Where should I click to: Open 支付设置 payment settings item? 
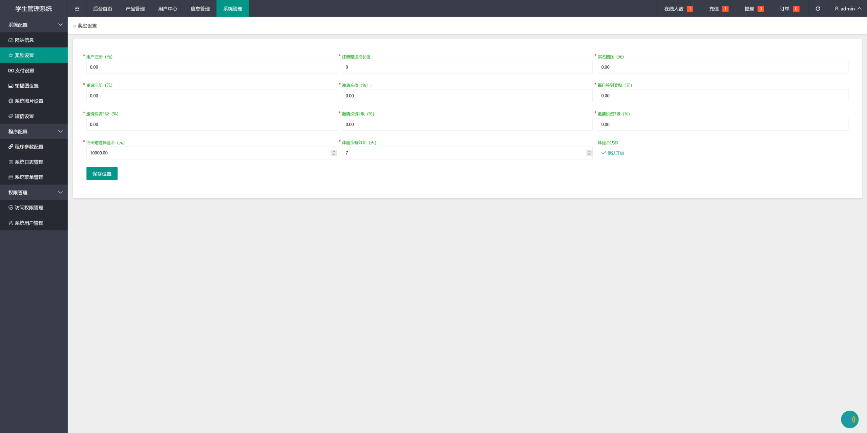point(24,70)
